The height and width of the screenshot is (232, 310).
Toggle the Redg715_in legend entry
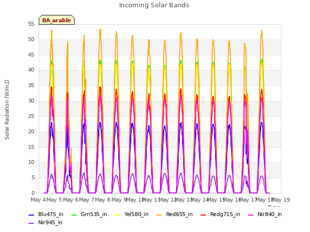tap(220, 215)
